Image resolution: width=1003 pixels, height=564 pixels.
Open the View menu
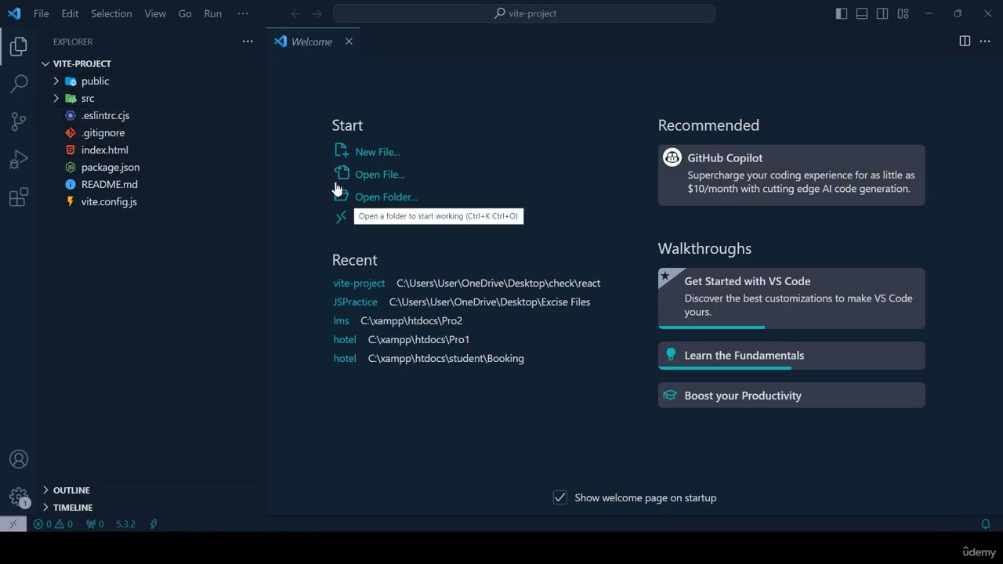(155, 13)
